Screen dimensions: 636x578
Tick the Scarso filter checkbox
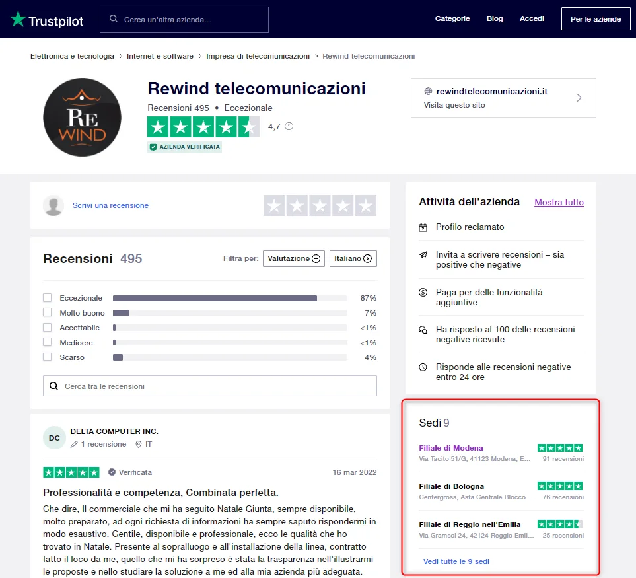[48, 357]
